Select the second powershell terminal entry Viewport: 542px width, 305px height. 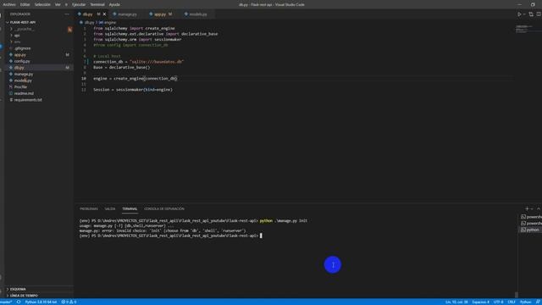point(531,224)
